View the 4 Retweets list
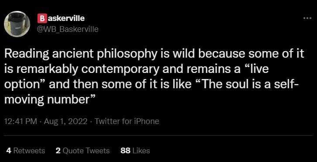The width and height of the screenshot is (317, 162). click(26, 151)
